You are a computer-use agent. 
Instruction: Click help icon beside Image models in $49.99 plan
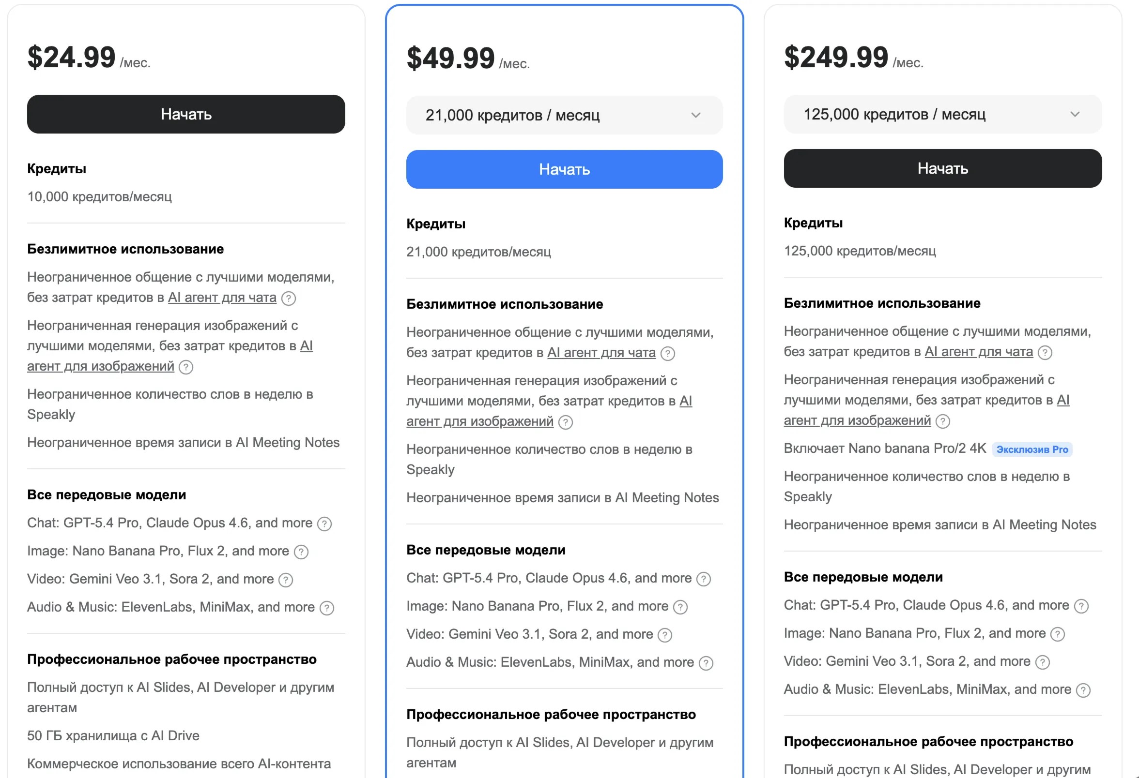point(680,607)
